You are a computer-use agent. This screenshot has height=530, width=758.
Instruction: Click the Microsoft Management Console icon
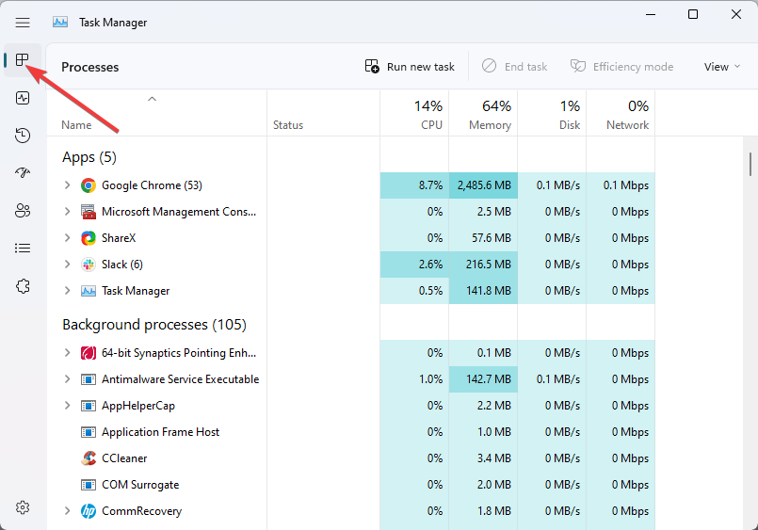(88, 212)
